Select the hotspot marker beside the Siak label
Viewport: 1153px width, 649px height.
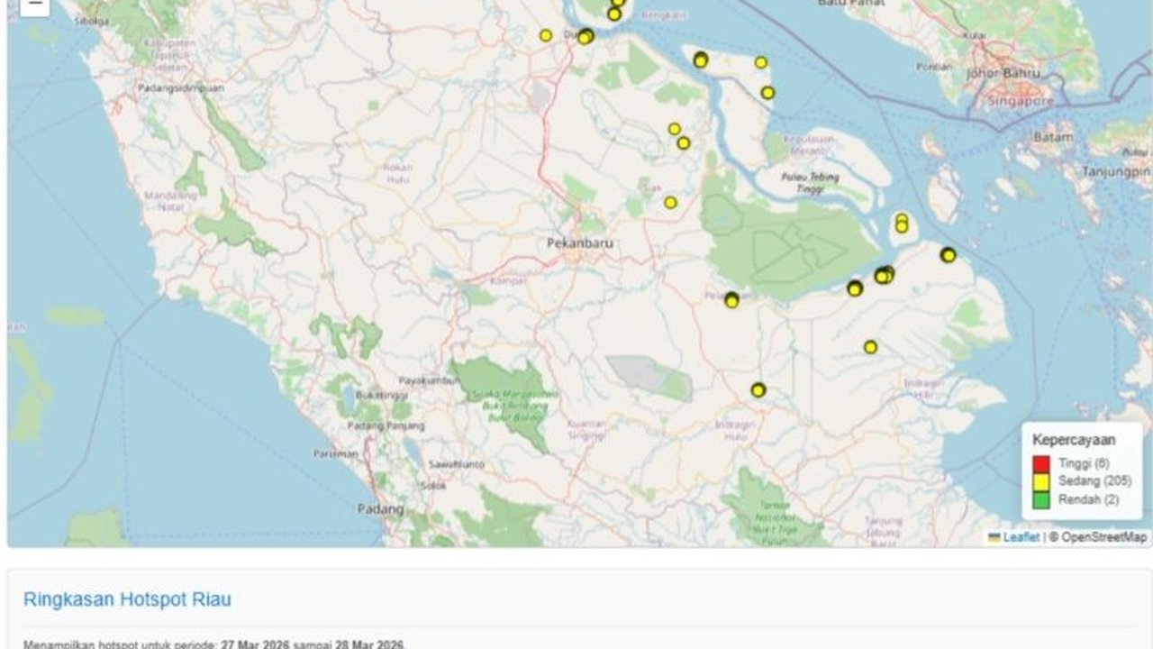pos(670,203)
